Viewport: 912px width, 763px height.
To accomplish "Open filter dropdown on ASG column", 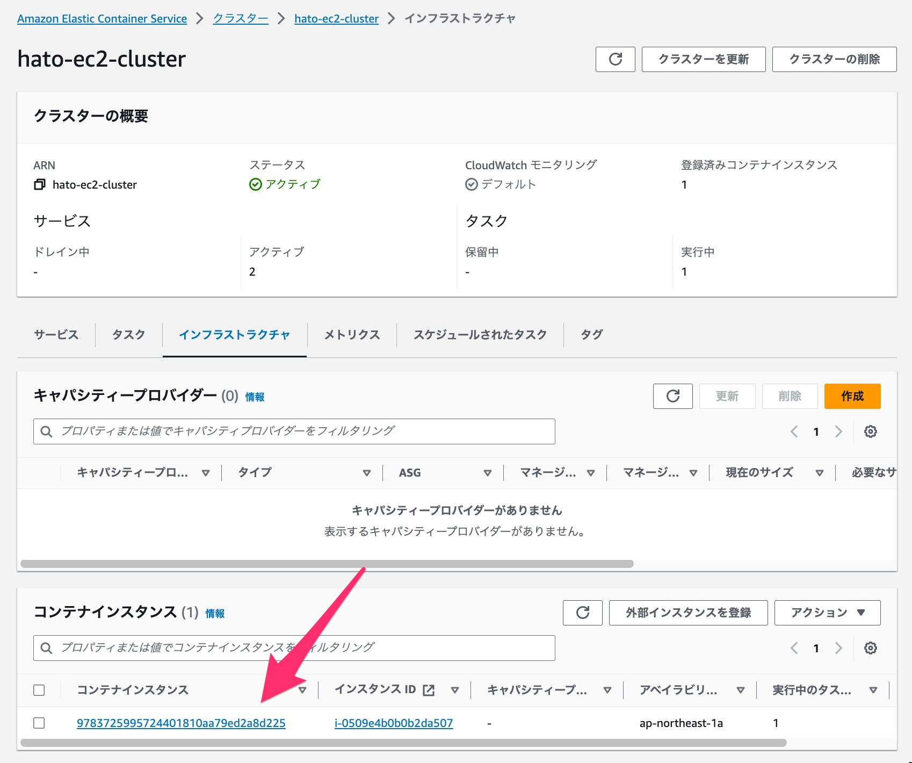I will point(488,473).
